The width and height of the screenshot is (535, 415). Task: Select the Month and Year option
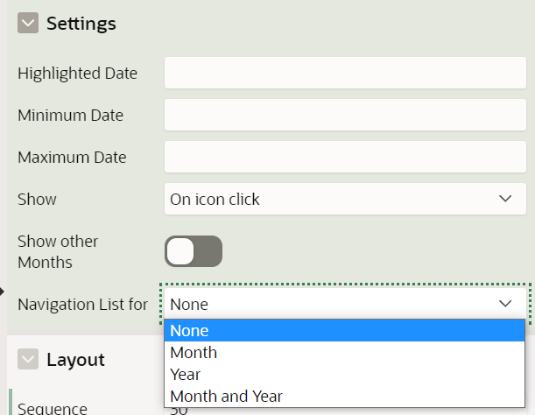pyautogui.click(x=345, y=396)
